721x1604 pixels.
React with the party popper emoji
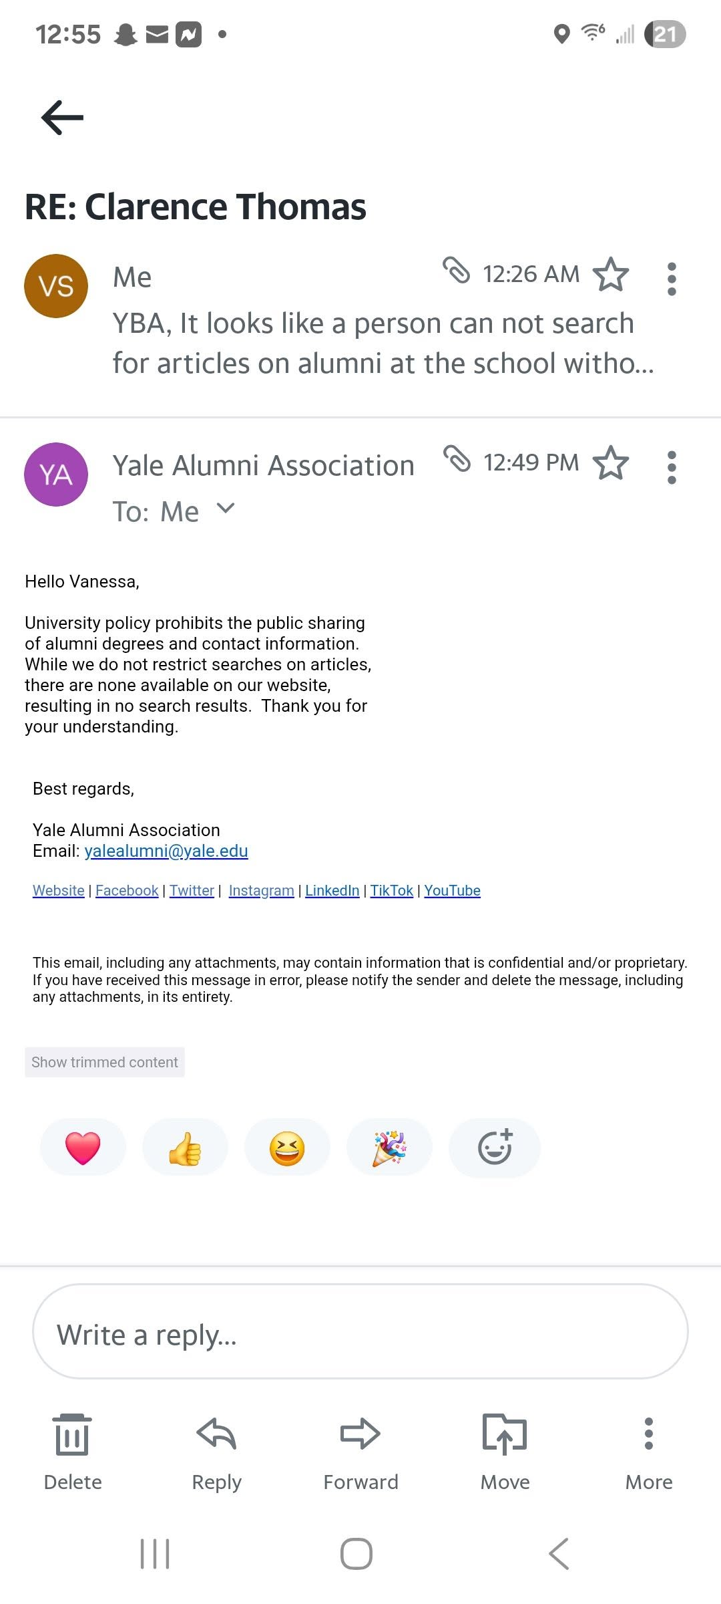[x=389, y=1148]
